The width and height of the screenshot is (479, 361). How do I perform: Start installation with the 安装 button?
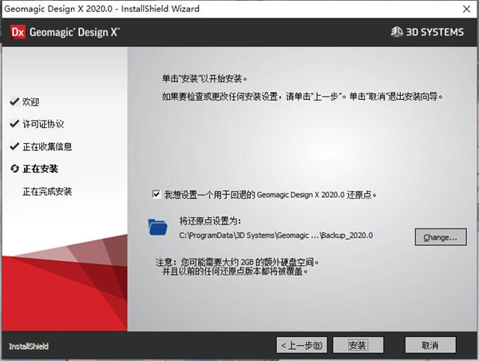click(358, 345)
